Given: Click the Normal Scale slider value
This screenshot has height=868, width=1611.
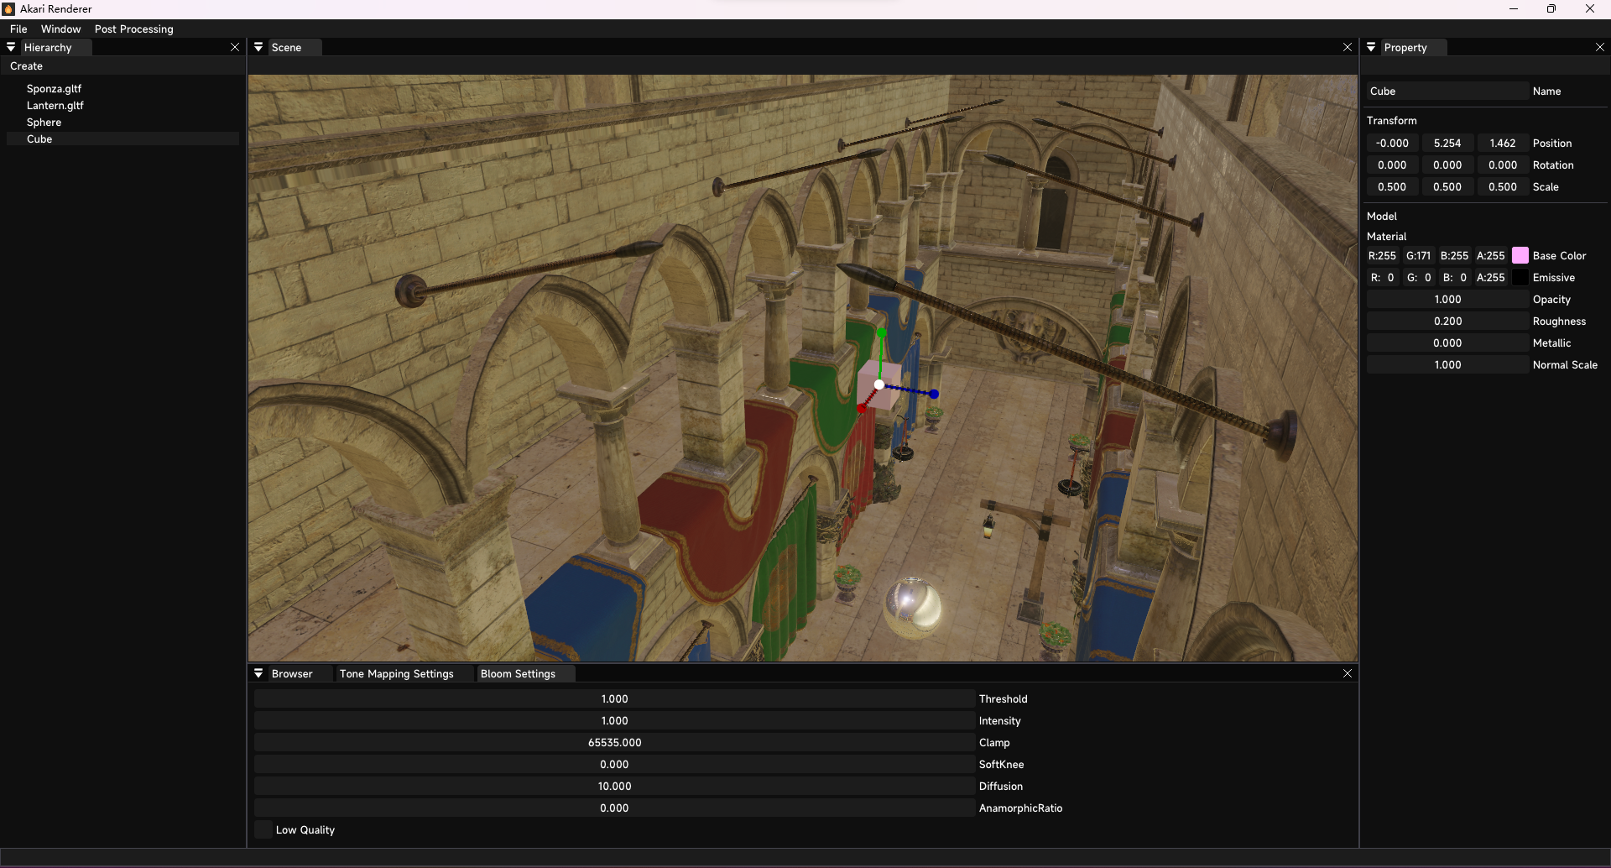Looking at the screenshot, I should click(x=1447, y=364).
